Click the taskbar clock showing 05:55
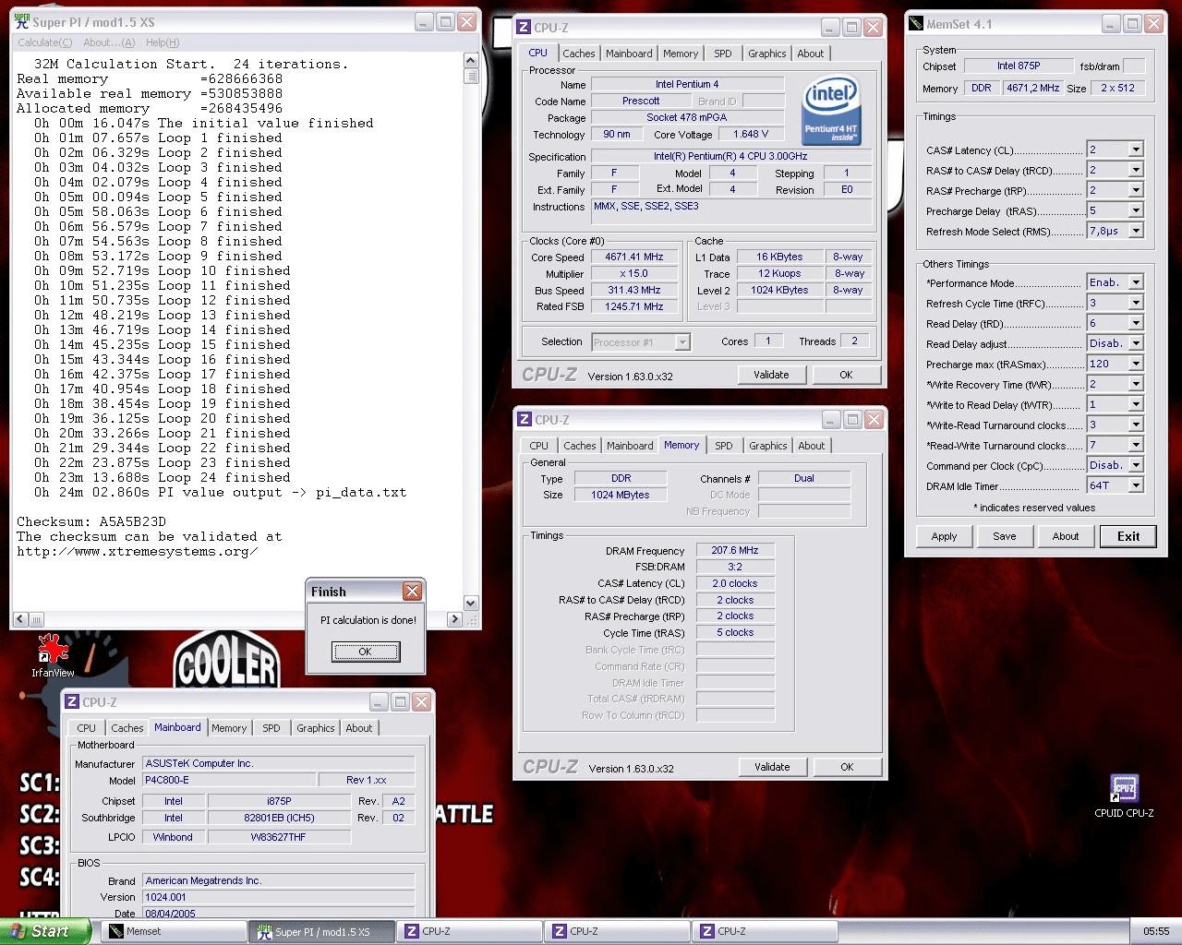 click(1156, 931)
